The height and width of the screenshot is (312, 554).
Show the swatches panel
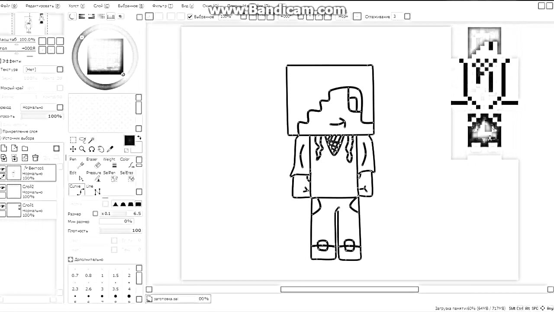[111, 16]
